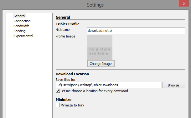Click the Tribler Profile heading

(x=68, y=24)
